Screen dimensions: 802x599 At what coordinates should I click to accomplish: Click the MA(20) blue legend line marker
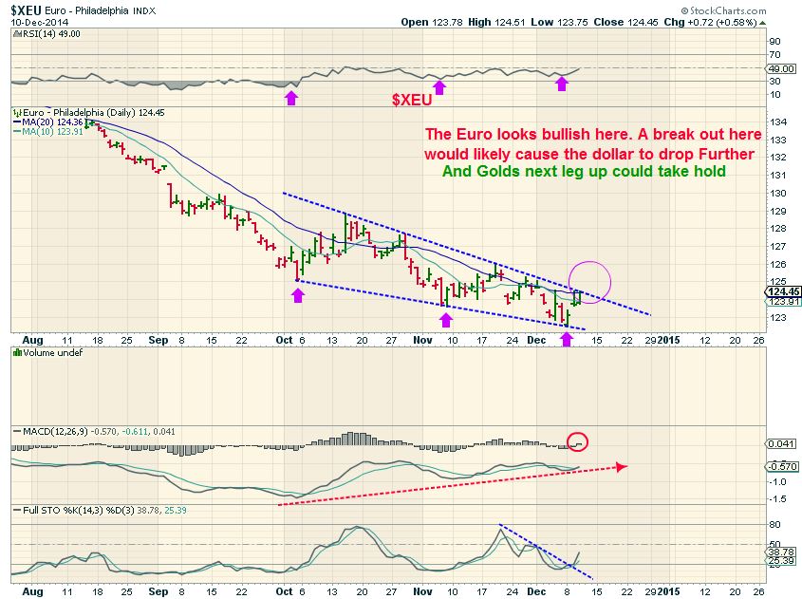coord(17,122)
